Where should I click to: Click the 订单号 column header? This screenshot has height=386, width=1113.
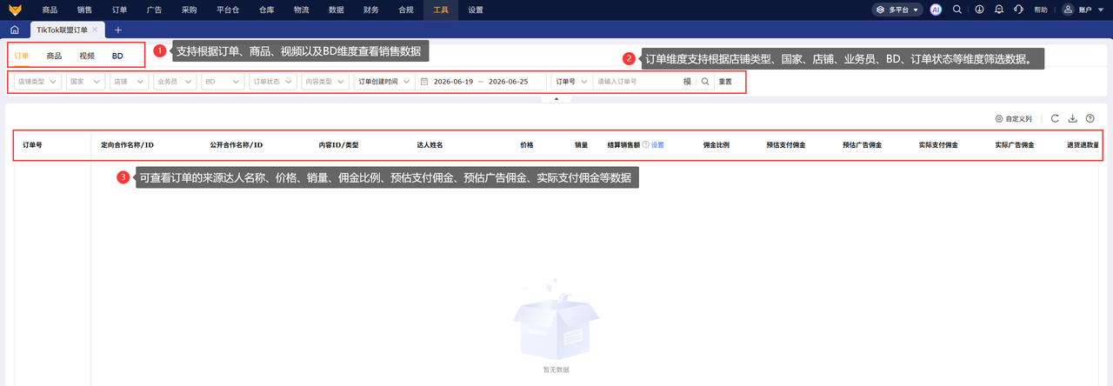point(32,145)
